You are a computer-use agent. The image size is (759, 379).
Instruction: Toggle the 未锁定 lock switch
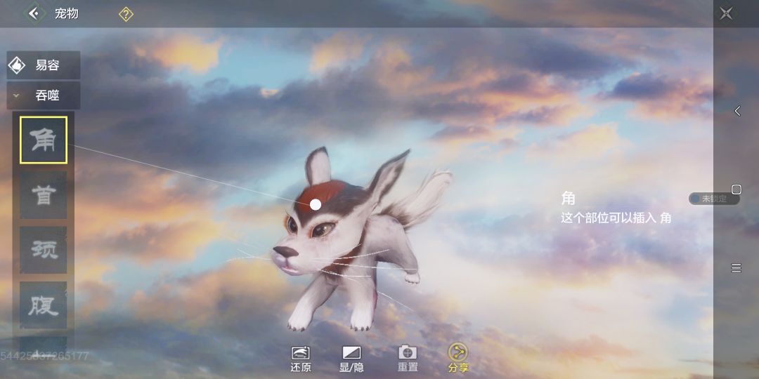click(x=714, y=199)
